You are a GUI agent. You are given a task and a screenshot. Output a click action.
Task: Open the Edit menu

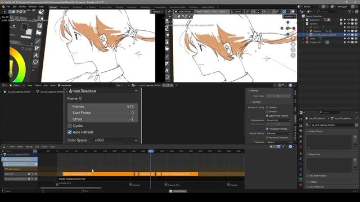coord(15,7)
